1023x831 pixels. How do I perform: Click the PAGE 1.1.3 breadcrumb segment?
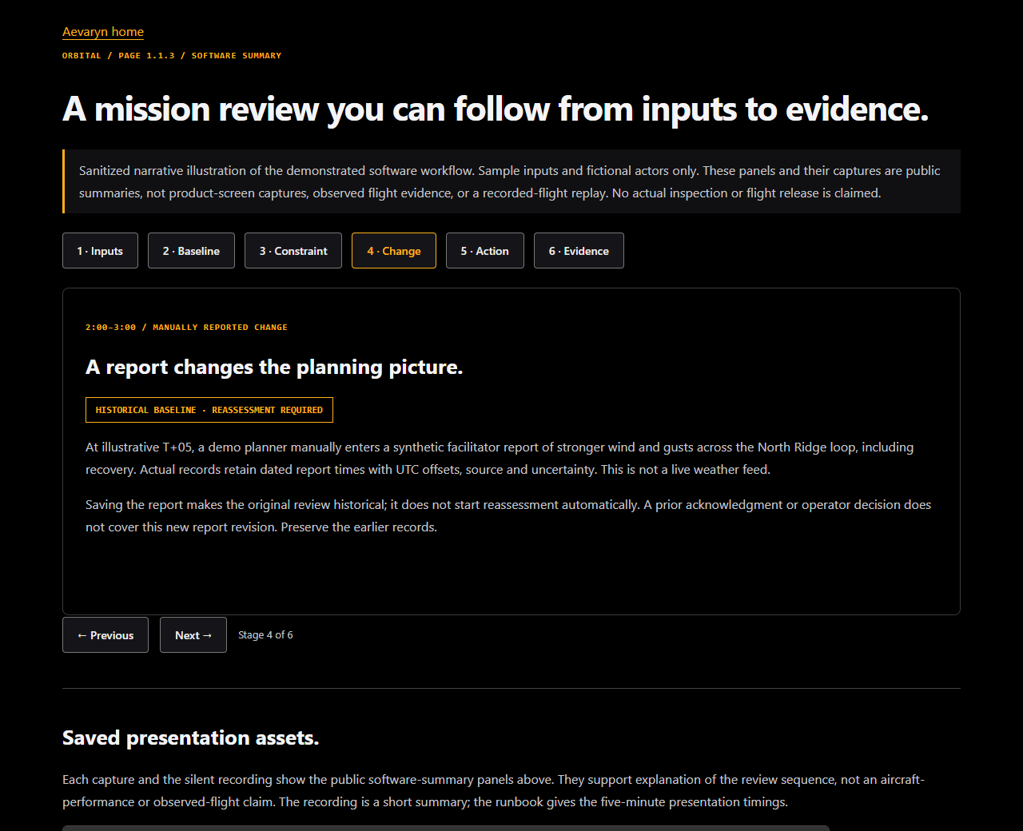click(146, 56)
